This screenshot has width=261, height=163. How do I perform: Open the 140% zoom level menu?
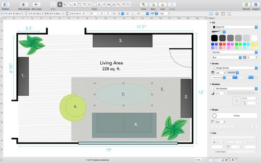click(199, 160)
